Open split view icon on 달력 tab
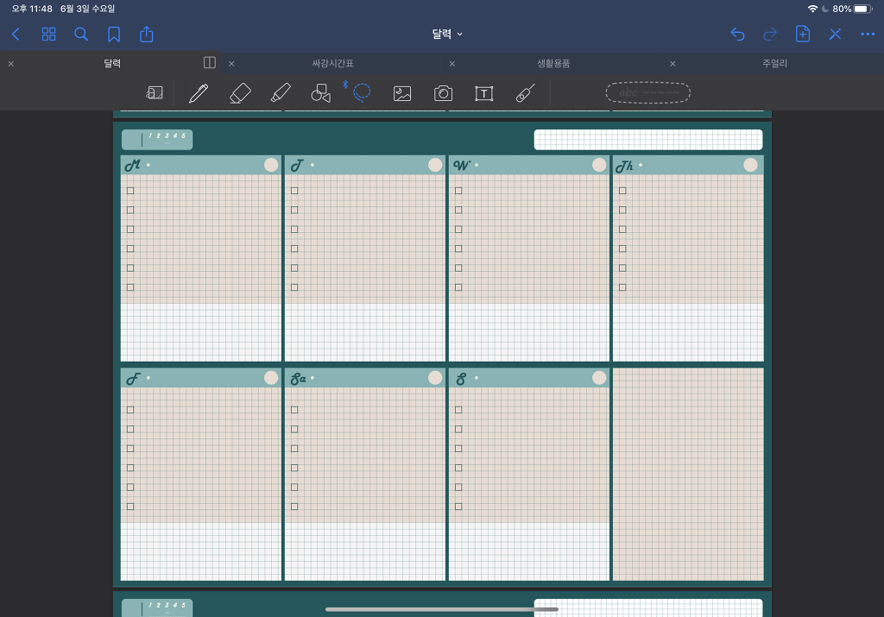The height and width of the screenshot is (617, 884). click(210, 62)
